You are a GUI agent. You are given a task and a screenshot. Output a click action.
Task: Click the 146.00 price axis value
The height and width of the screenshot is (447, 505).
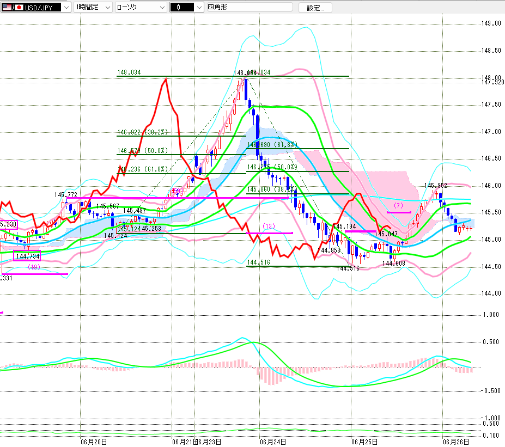pyautogui.click(x=491, y=186)
